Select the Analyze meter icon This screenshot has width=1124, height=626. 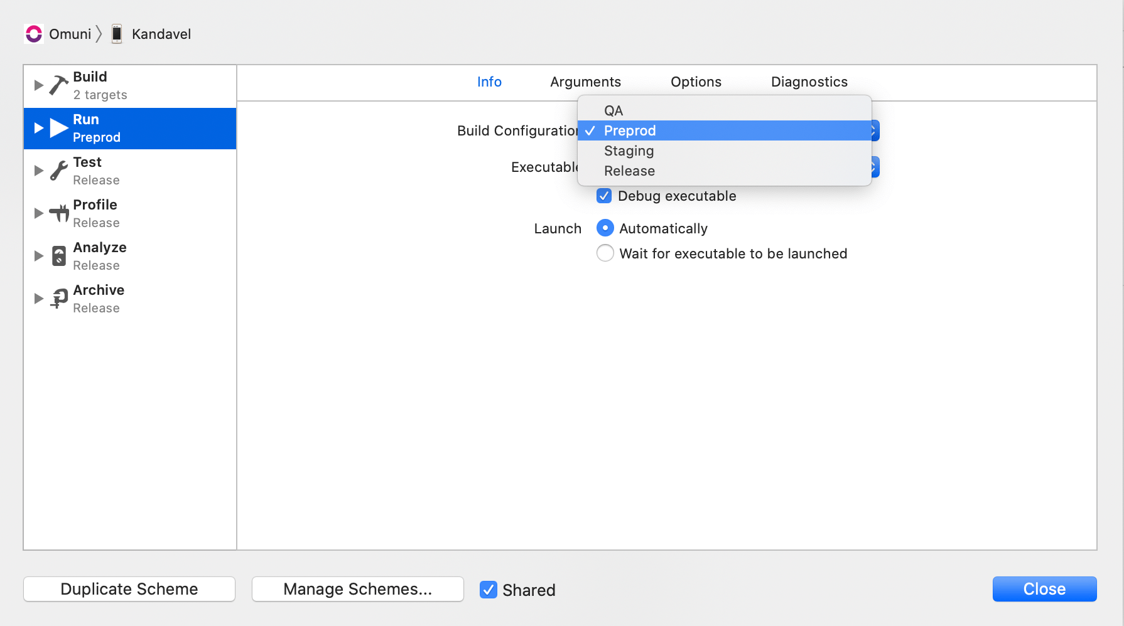tap(58, 255)
